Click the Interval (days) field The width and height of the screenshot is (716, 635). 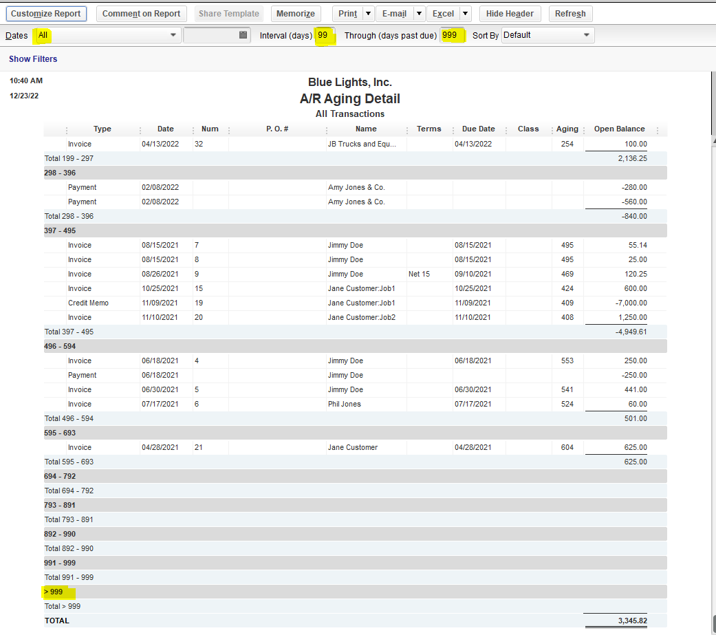324,35
